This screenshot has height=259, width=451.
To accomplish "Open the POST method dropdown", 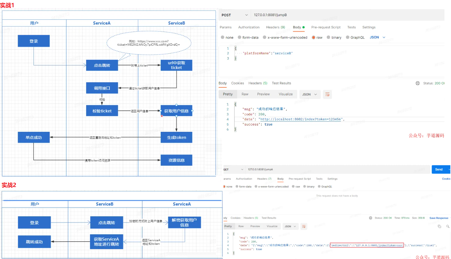I will coord(234,15).
